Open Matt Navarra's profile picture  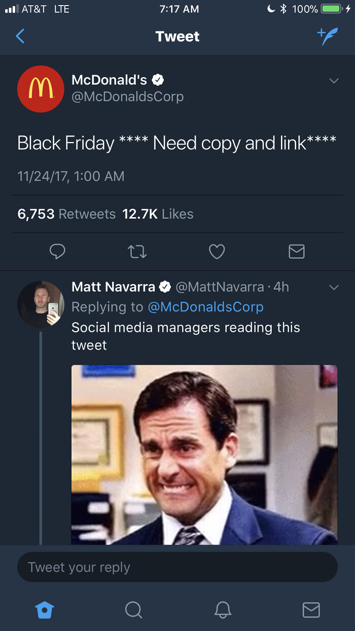[41, 304]
